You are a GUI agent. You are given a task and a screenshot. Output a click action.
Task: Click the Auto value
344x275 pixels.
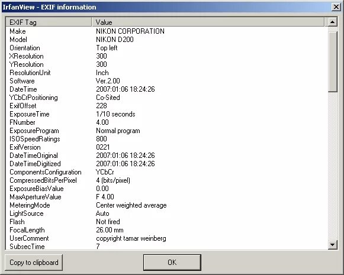coord(102,213)
